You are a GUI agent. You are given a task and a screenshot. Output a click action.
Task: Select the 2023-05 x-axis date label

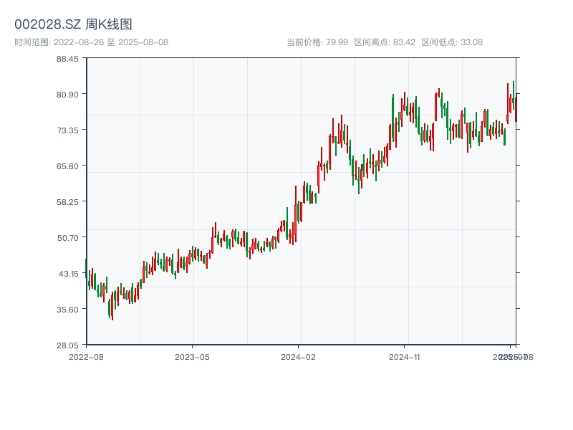click(192, 356)
